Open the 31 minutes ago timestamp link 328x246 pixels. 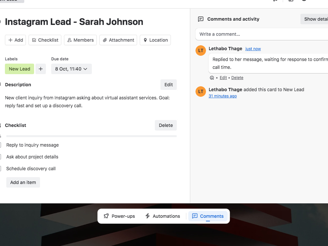(223, 96)
